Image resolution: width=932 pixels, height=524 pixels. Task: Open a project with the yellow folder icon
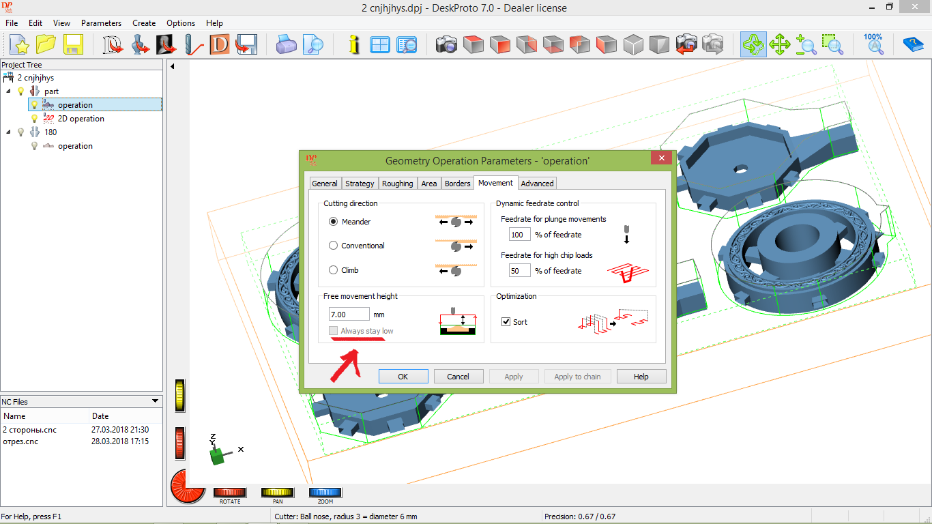[x=46, y=45]
